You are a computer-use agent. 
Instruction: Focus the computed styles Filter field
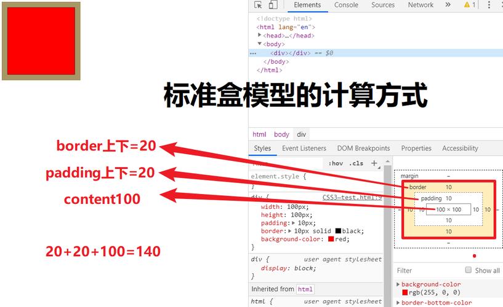click(x=429, y=271)
